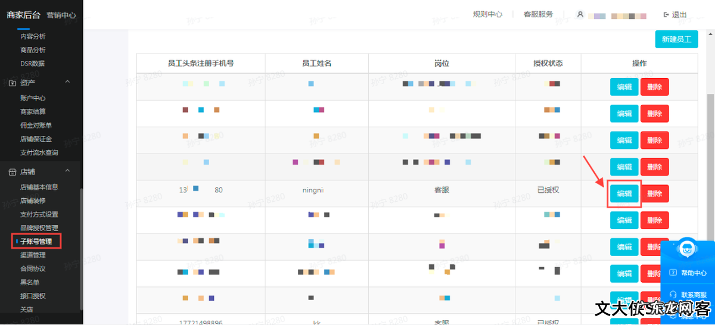Screen dimensions: 715x325
Task: Open 内容分析 in the sidebar
Action: click(x=33, y=36)
